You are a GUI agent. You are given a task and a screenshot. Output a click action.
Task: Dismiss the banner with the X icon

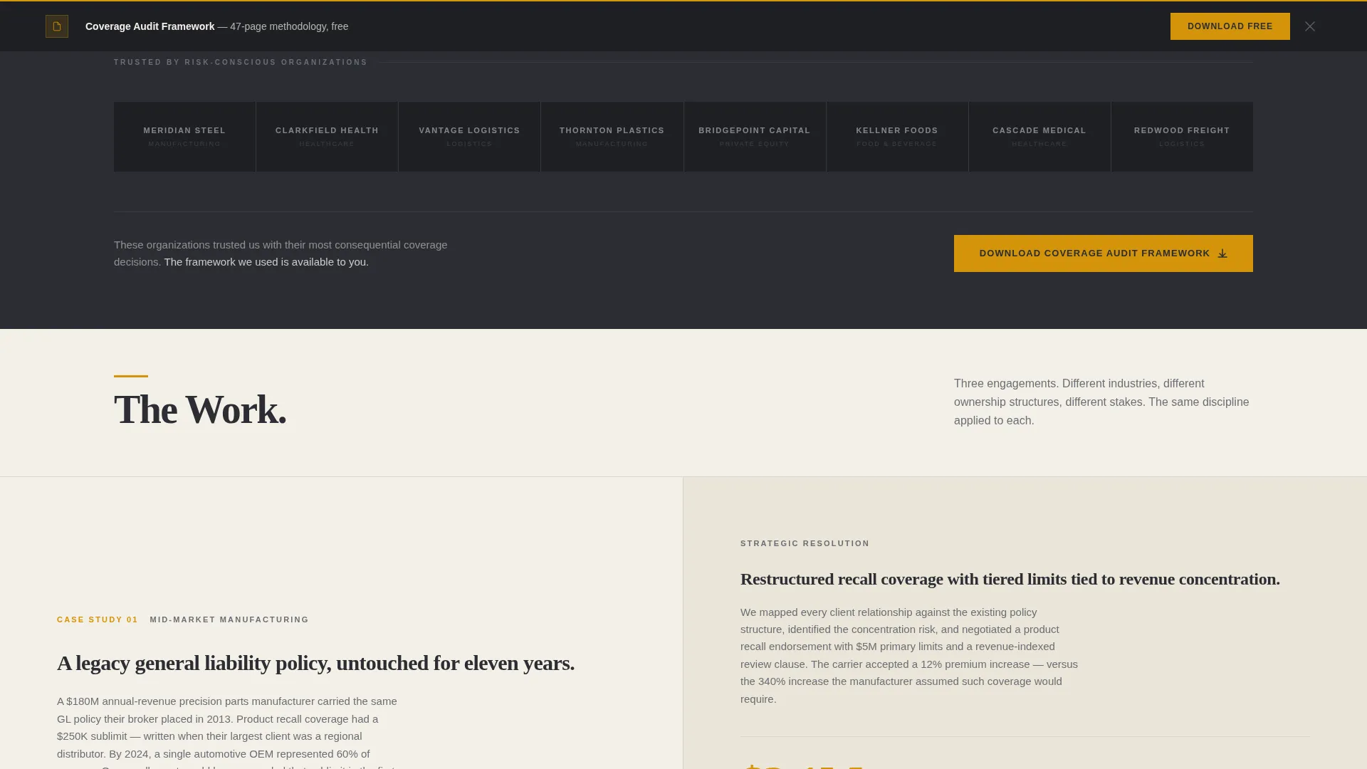click(x=1310, y=26)
